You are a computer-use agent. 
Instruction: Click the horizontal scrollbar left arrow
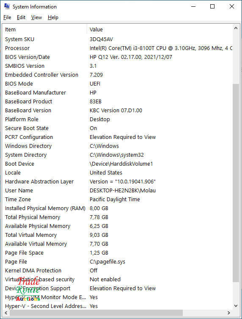click(x=6, y=313)
